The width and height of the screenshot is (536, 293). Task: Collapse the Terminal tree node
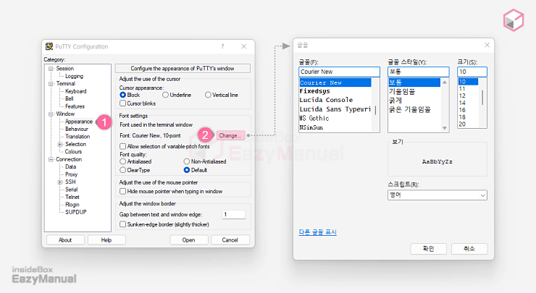tap(51, 84)
